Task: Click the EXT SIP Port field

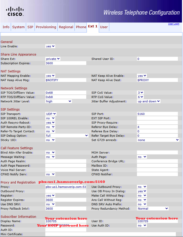Action: [157, 118]
